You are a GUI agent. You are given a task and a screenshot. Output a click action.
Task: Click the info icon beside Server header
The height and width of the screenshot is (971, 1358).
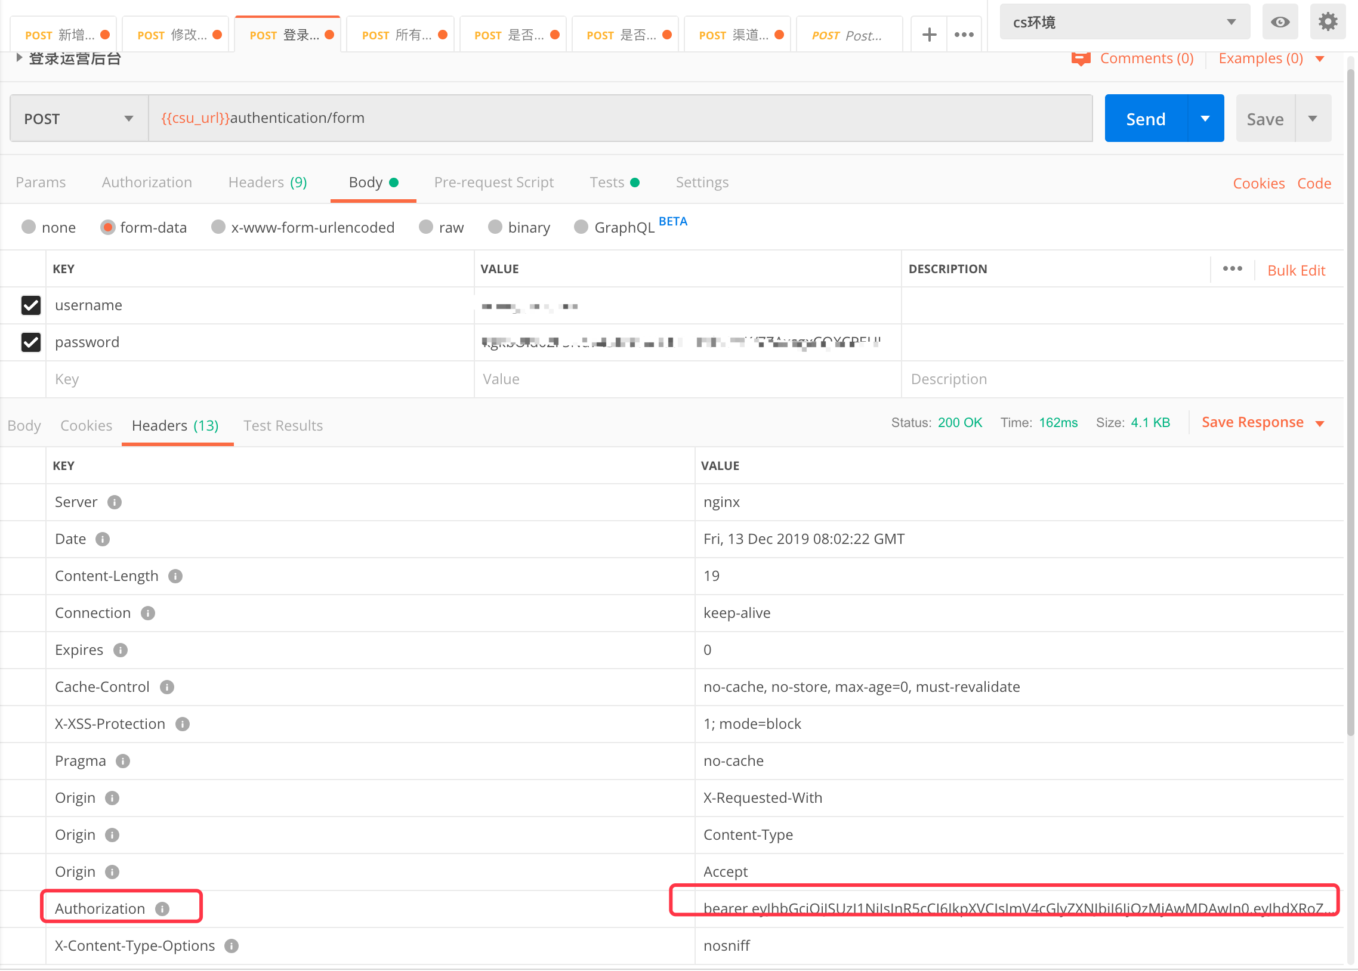click(x=115, y=502)
